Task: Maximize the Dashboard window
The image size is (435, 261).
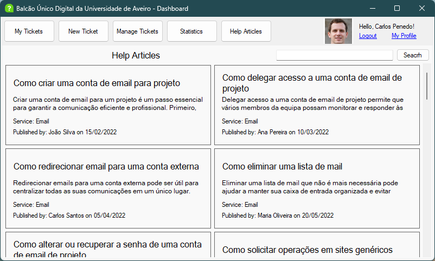Action: coord(397,8)
